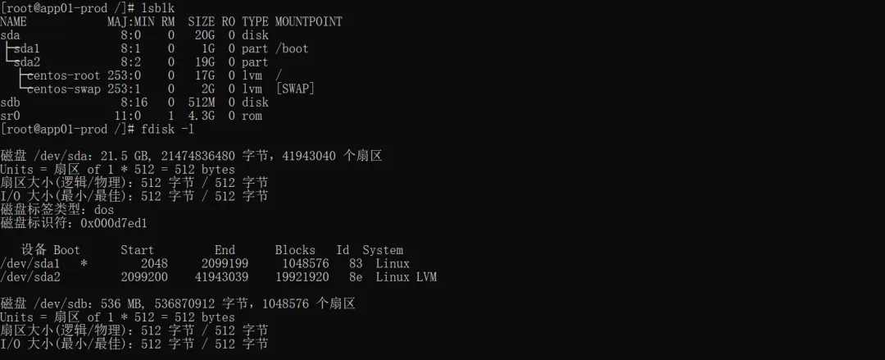This screenshot has width=885, height=360.
Task: Click /dev/sda1 in partition table
Action: pos(30,263)
